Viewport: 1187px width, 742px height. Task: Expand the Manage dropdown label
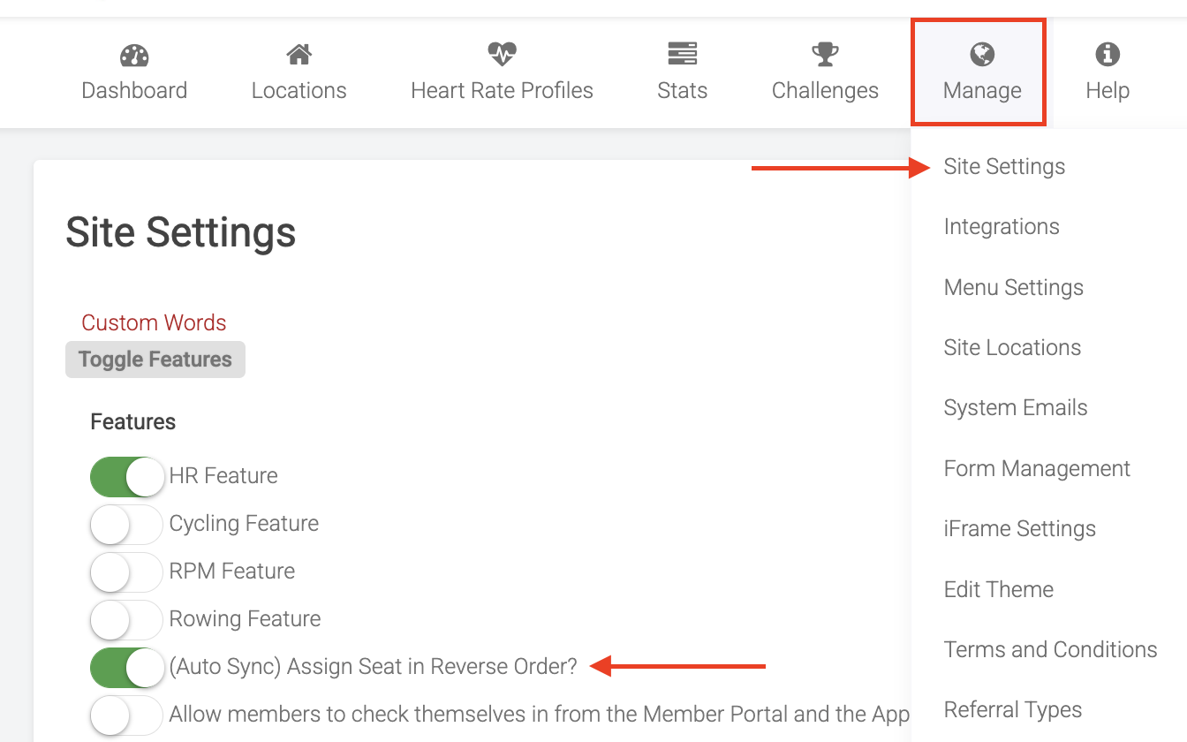[982, 90]
